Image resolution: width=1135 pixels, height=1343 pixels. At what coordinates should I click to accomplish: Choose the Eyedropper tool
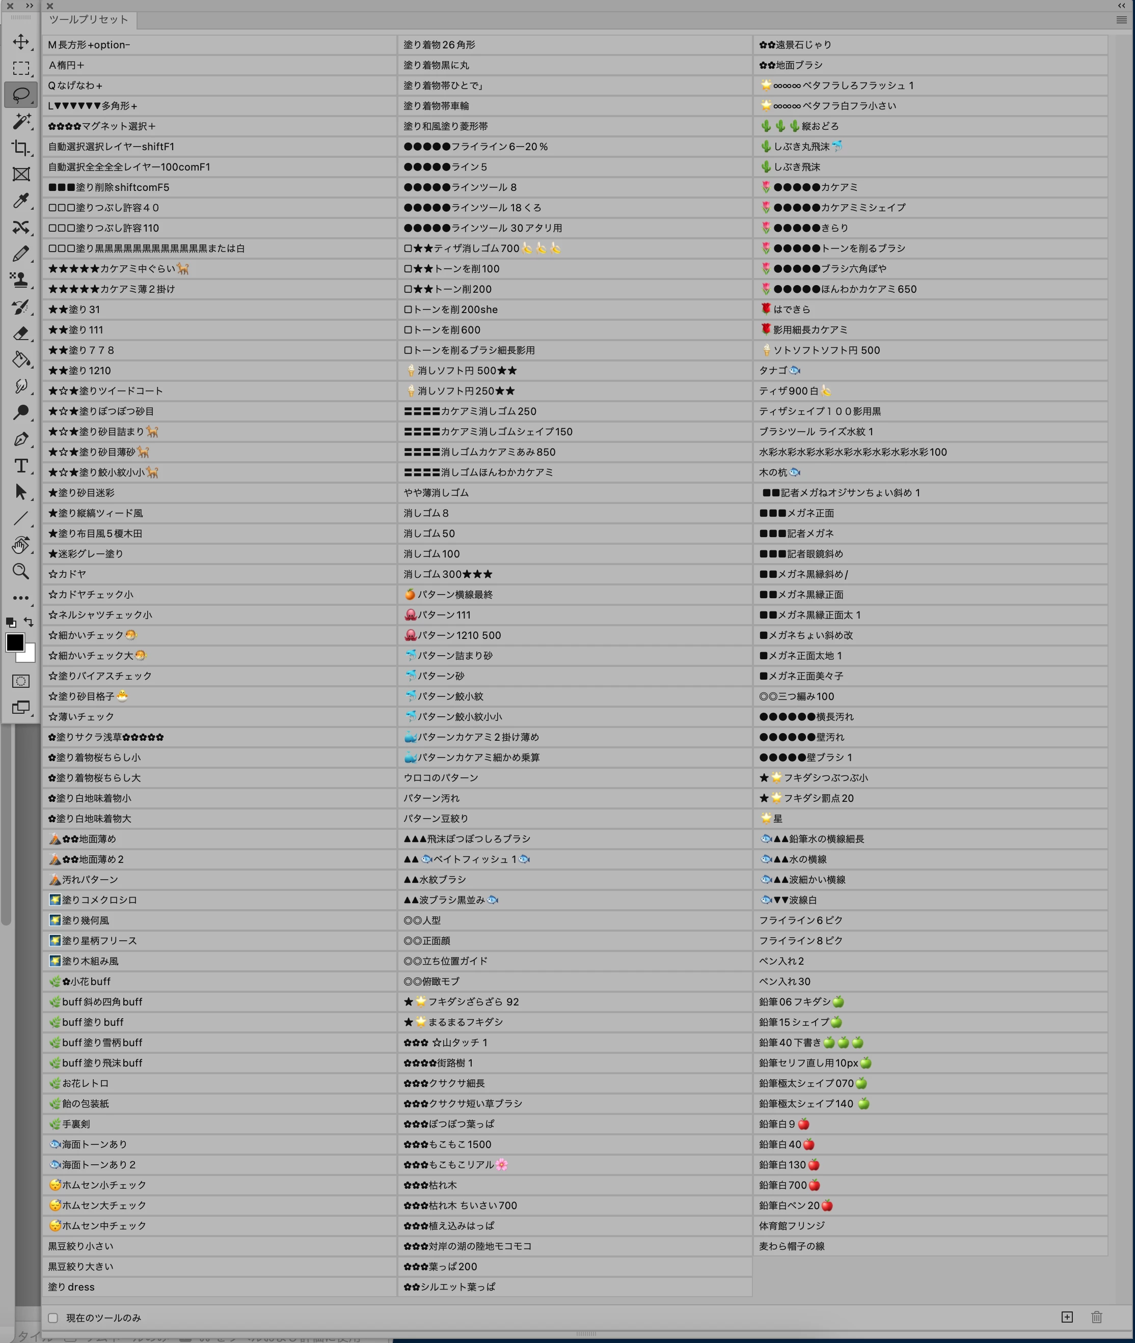[20, 201]
